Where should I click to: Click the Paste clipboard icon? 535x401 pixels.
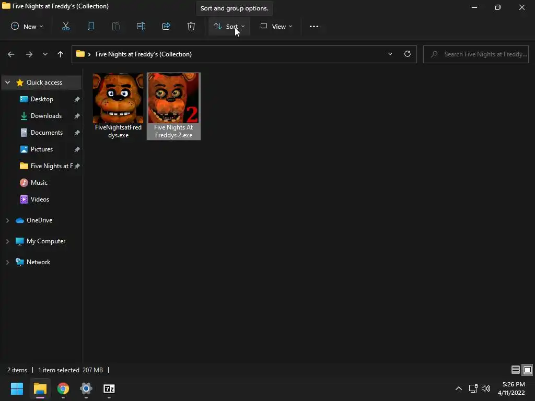tap(115, 26)
